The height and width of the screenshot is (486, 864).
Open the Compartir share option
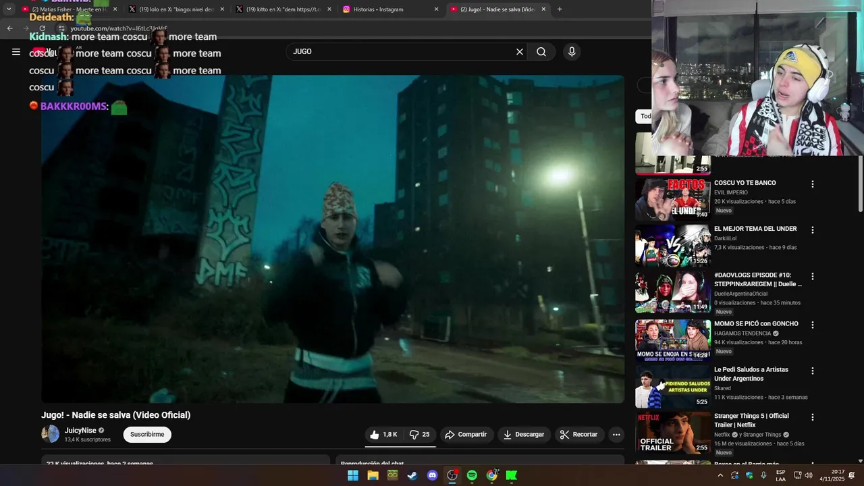466,435
